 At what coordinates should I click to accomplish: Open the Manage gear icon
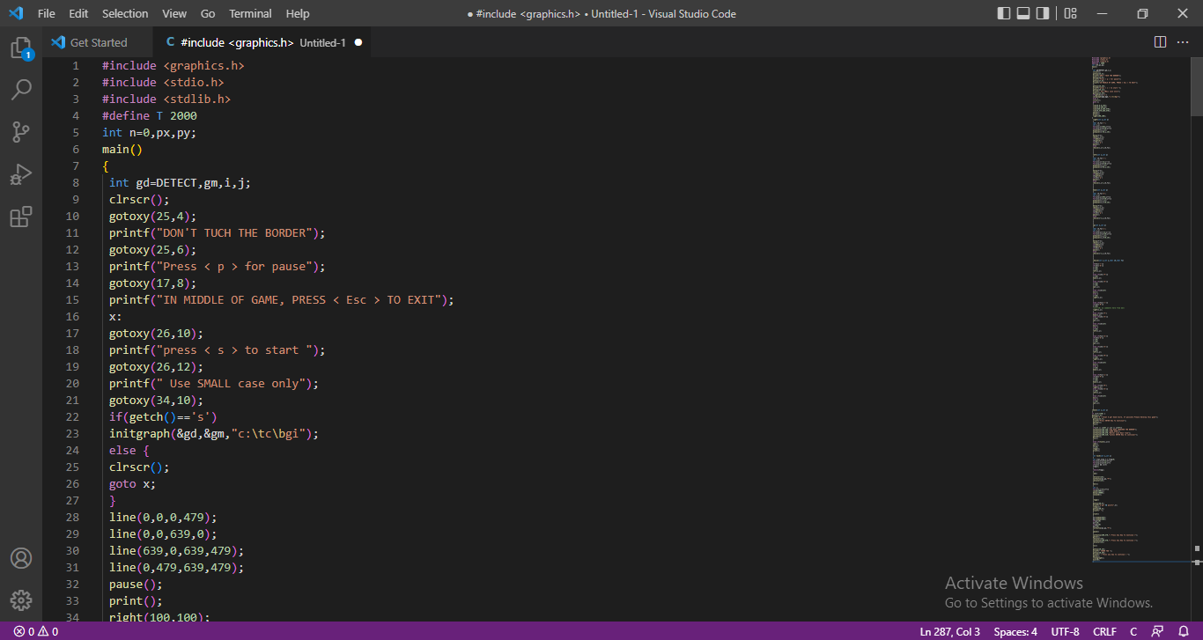pos(21,600)
